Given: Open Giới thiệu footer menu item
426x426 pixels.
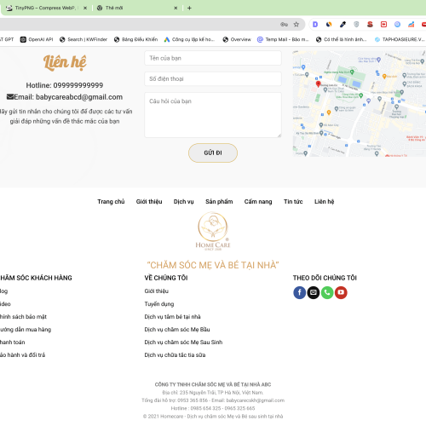Looking at the screenshot, I should [x=149, y=202].
